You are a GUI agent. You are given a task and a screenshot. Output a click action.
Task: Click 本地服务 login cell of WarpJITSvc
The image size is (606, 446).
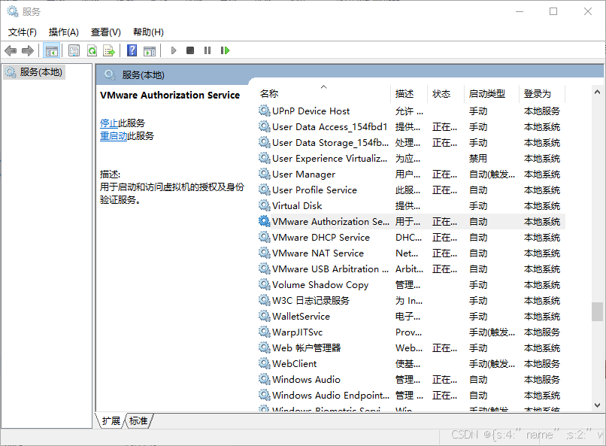click(x=542, y=332)
